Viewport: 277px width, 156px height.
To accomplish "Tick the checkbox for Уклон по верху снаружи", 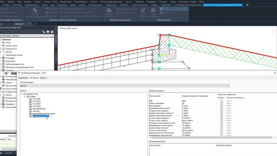I will 222,118.
